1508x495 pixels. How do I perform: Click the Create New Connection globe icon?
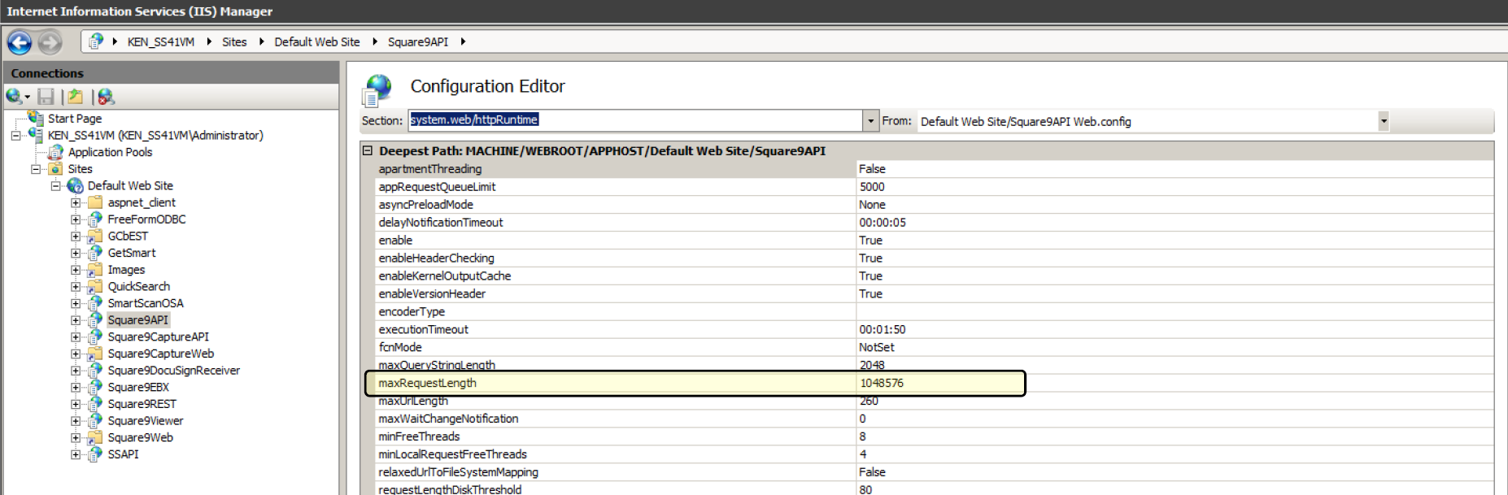[15, 97]
